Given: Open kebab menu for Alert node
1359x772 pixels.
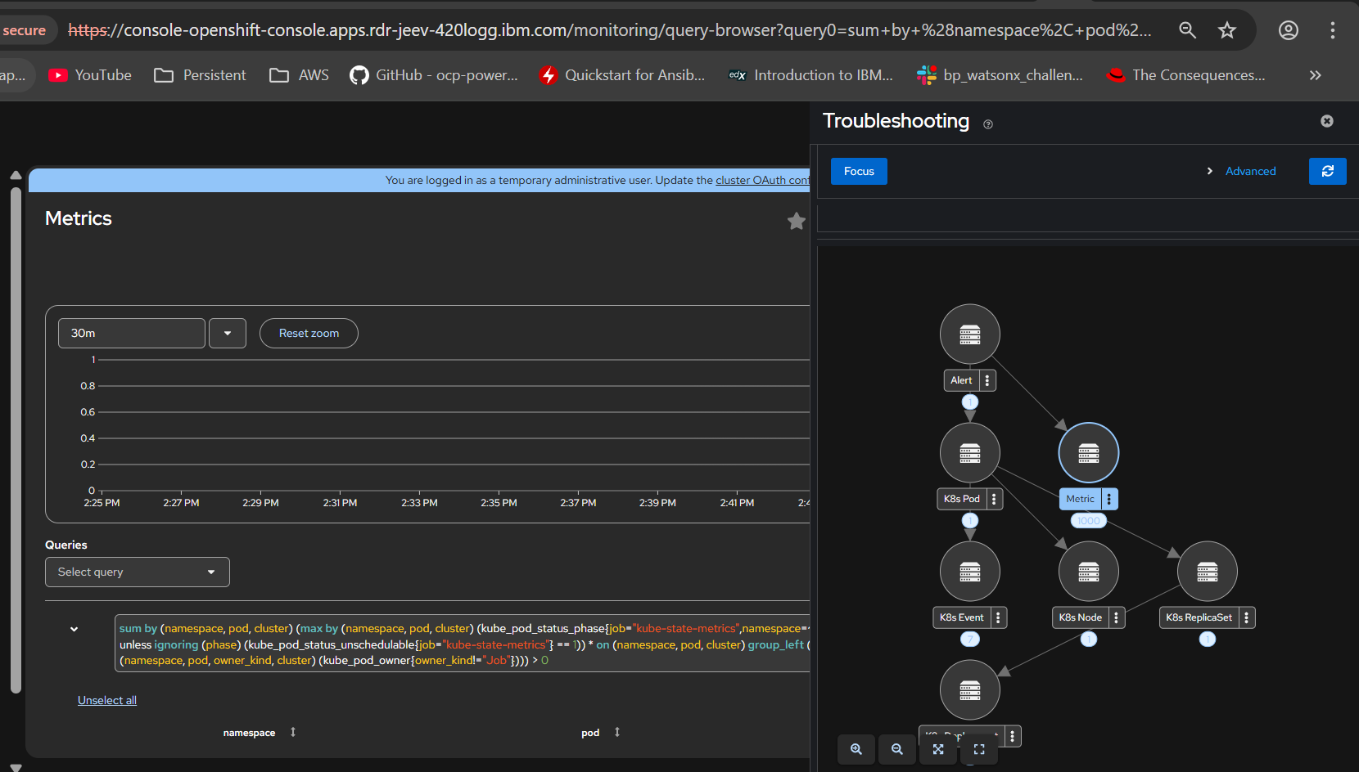Looking at the screenshot, I should tap(987, 380).
